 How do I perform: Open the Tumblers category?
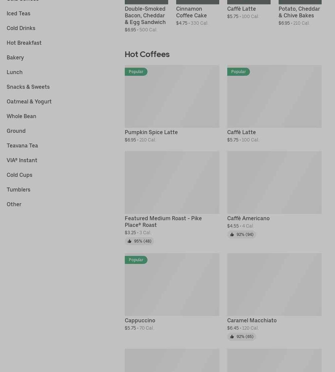[x=18, y=190]
